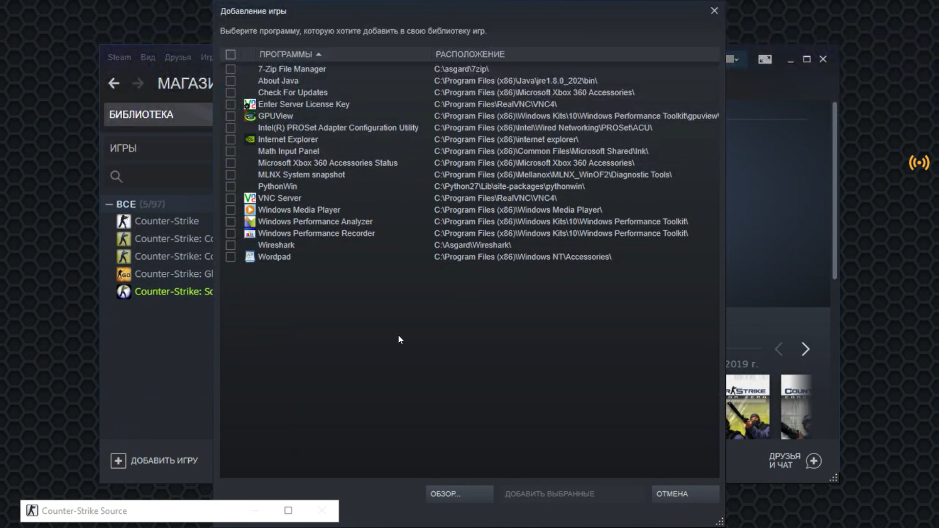
Task: Collapse the ВСЕ games category
Action: [x=109, y=204]
